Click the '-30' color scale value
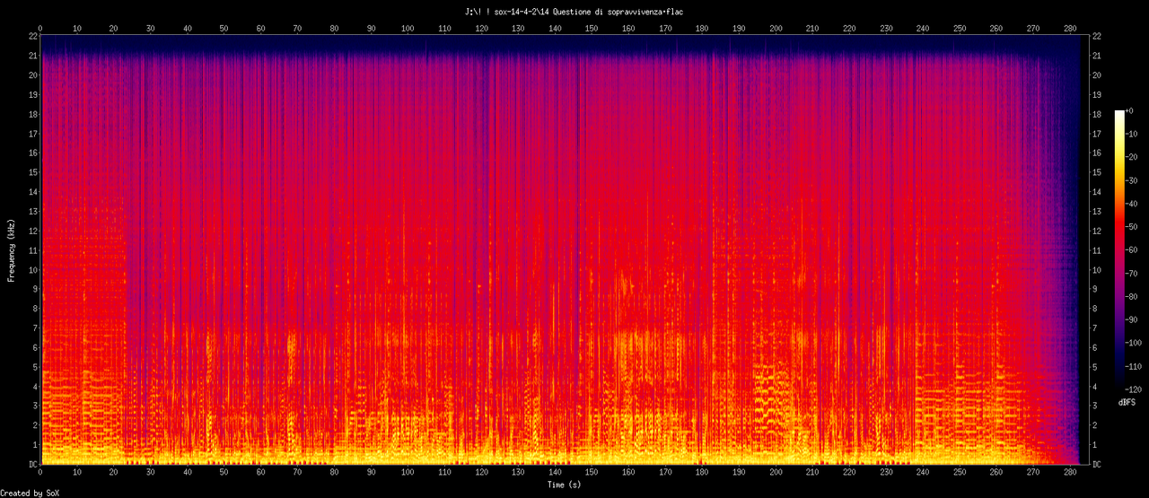 (1133, 180)
